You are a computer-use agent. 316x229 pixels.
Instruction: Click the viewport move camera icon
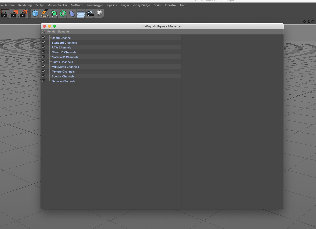click(x=305, y=22)
